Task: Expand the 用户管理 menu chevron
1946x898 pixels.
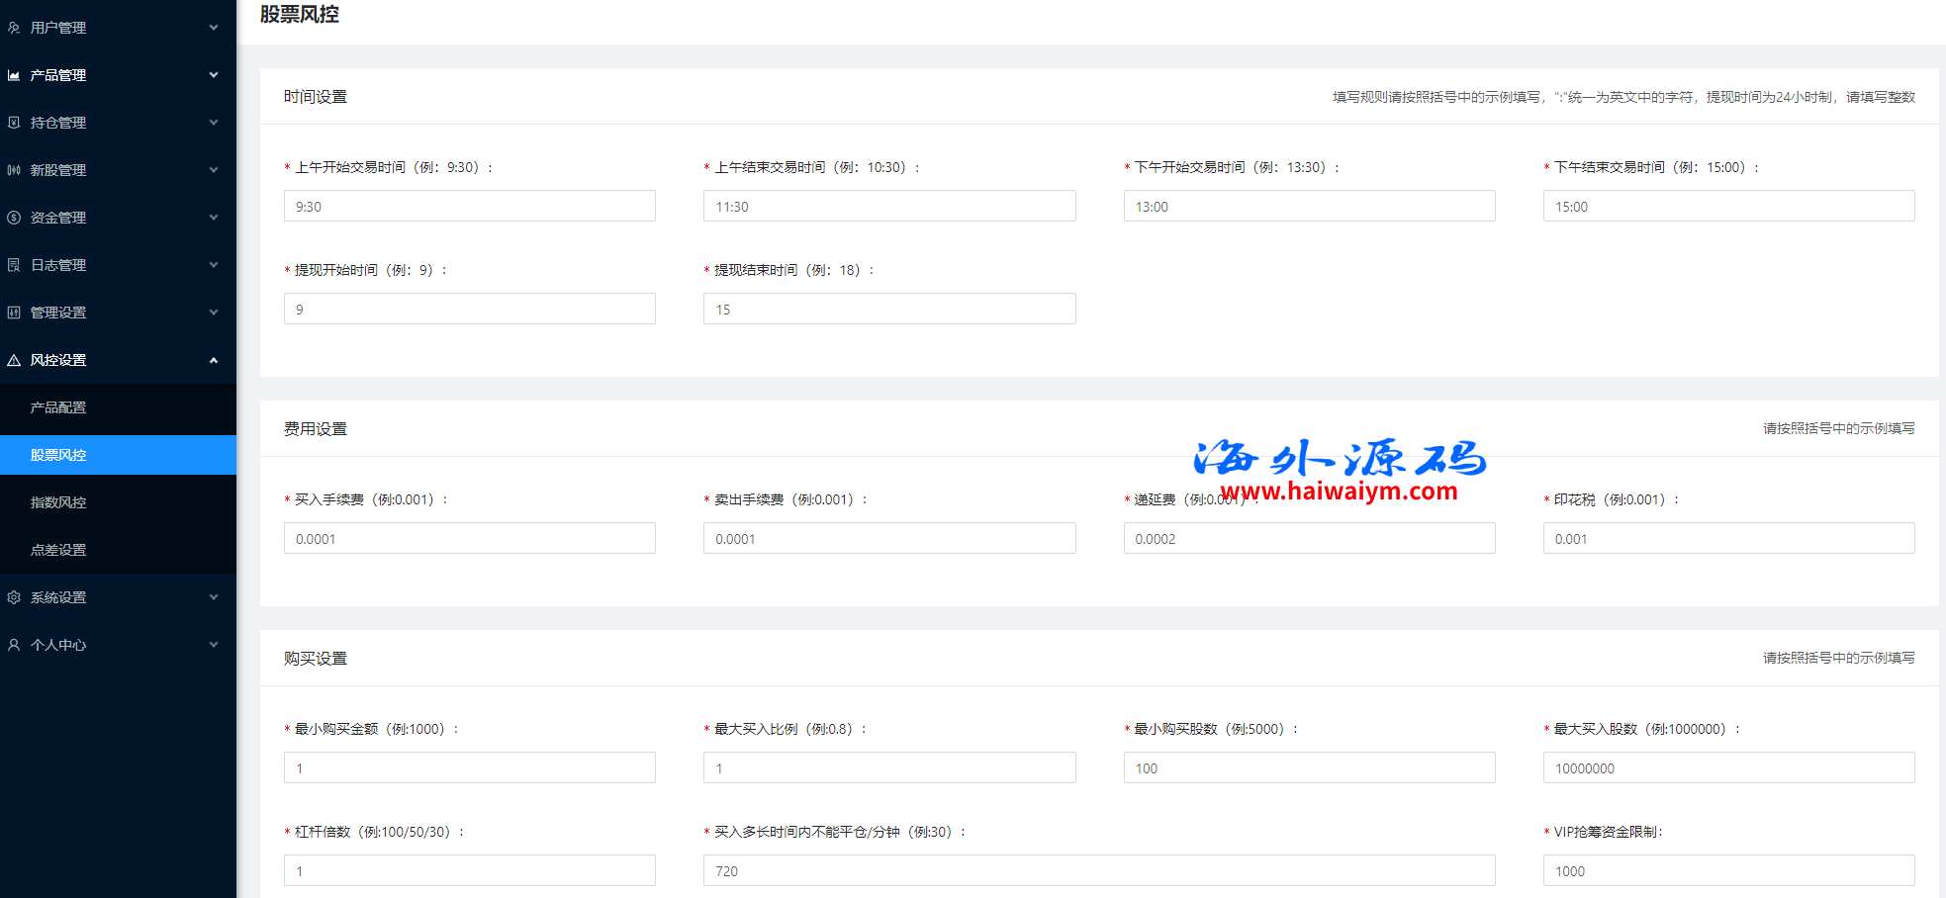Action: [x=214, y=28]
